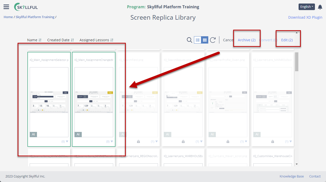This screenshot has width=326, height=182.
Task: Select the IQ_Main_AssignmentChangedV thumbnail
Action: (x=94, y=102)
